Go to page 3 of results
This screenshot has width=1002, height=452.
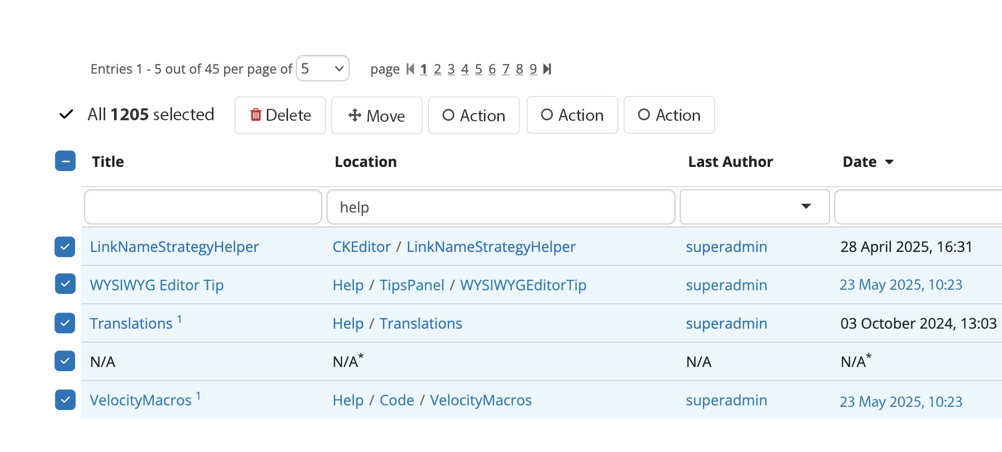pyautogui.click(x=451, y=69)
